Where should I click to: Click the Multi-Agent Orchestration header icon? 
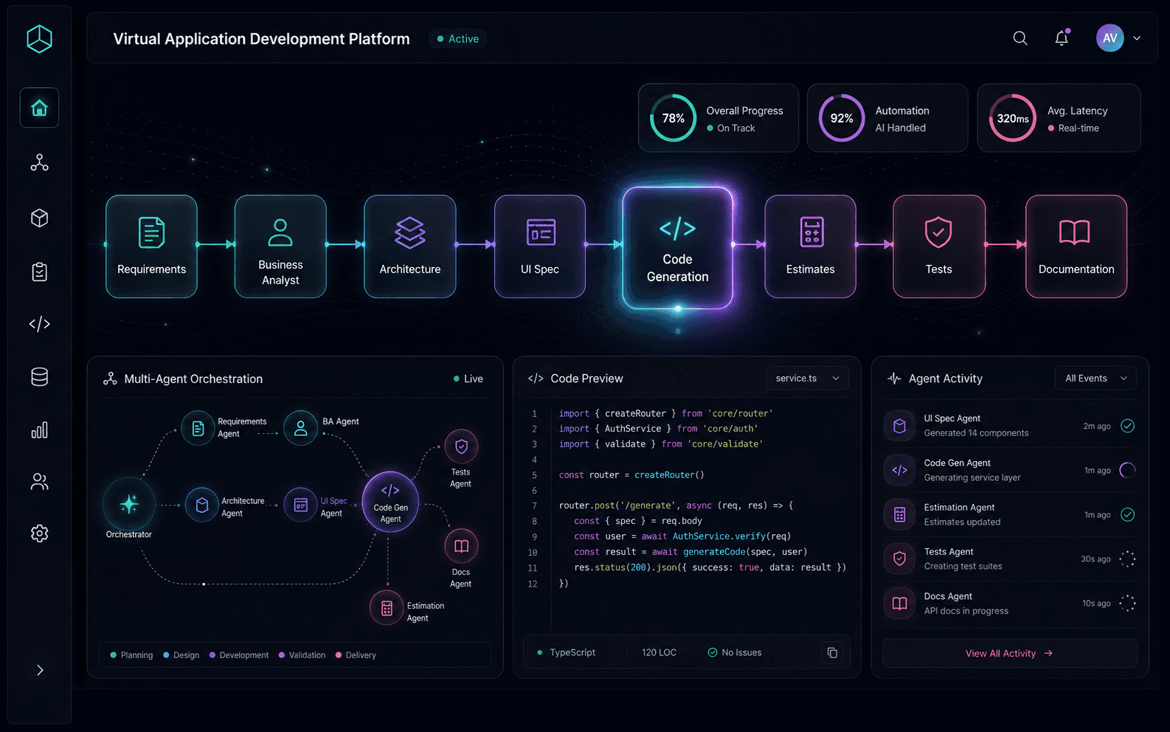click(x=110, y=379)
